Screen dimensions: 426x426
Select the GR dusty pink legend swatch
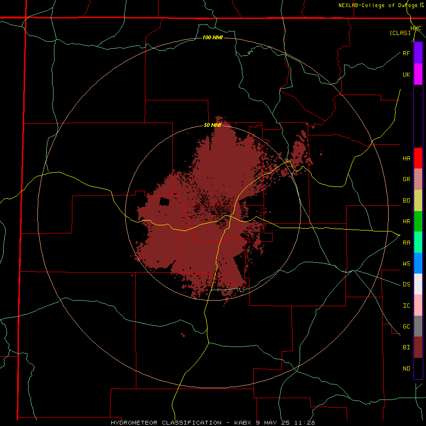click(418, 179)
